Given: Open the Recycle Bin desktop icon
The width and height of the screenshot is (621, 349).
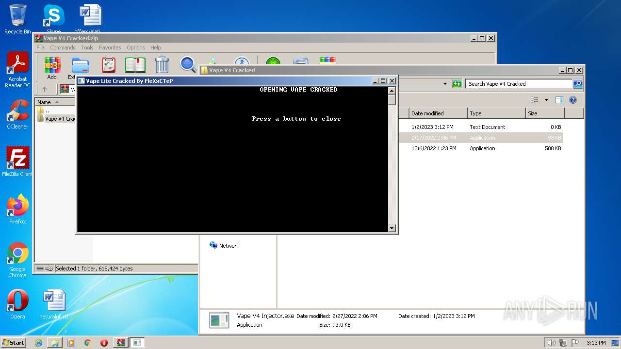Looking at the screenshot, I should pyautogui.click(x=17, y=19).
